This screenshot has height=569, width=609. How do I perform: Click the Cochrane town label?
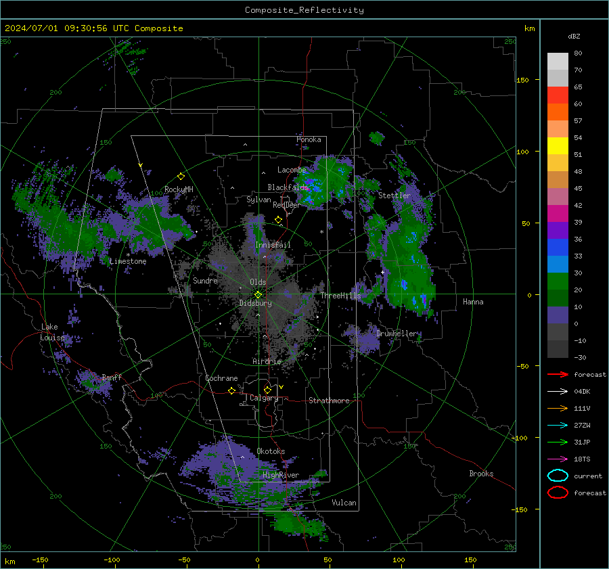point(221,378)
